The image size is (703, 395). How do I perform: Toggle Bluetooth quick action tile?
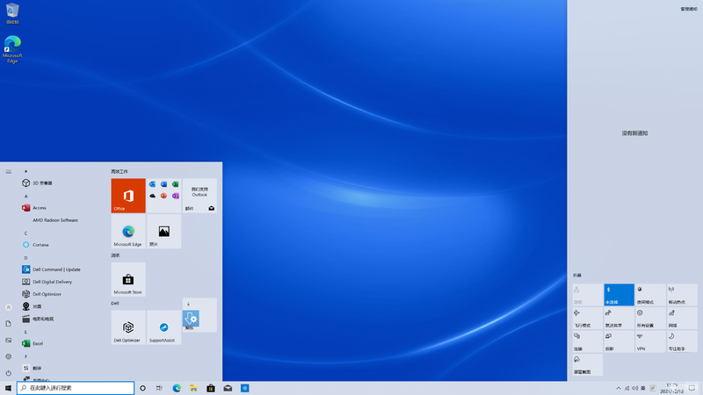pos(619,295)
